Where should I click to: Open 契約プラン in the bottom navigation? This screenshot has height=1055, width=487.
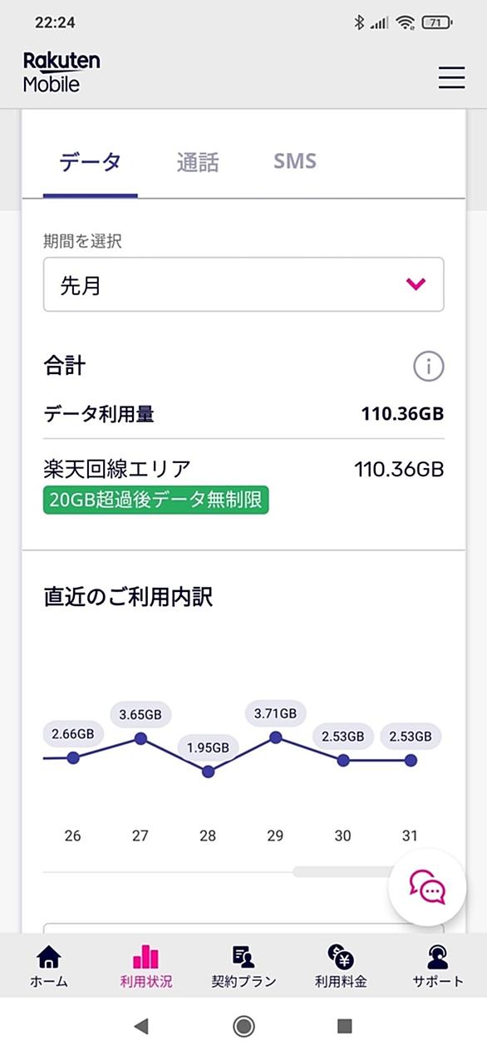243,966
